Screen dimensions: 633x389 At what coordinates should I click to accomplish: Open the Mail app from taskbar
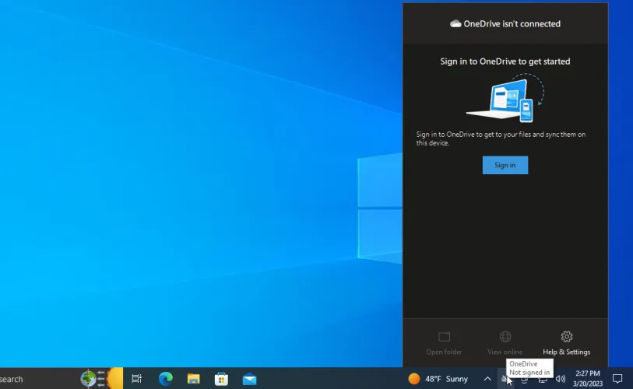tap(249, 379)
